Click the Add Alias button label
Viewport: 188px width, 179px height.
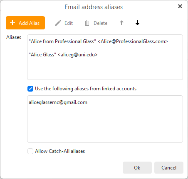[29, 23]
